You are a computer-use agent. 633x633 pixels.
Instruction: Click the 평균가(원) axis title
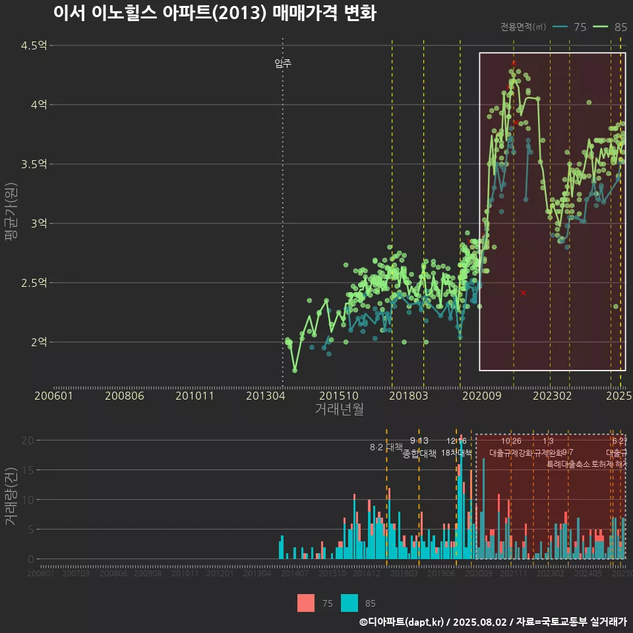pyautogui.click(x=11, y=212)
